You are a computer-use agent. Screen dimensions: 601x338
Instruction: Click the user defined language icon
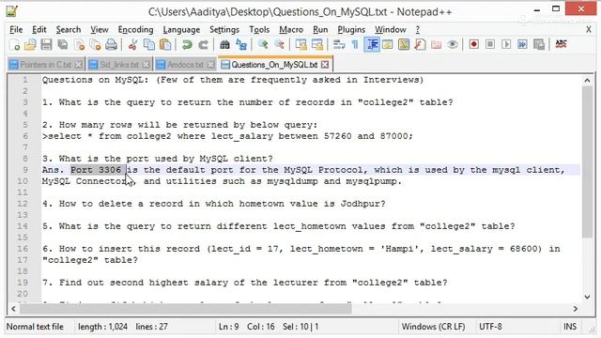click(388, 45)
